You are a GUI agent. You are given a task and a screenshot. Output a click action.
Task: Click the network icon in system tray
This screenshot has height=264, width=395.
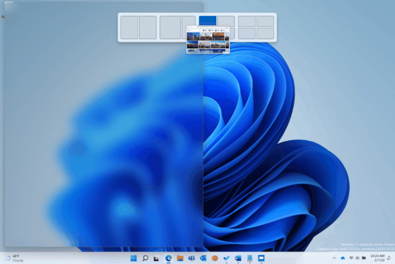[351, 258]
